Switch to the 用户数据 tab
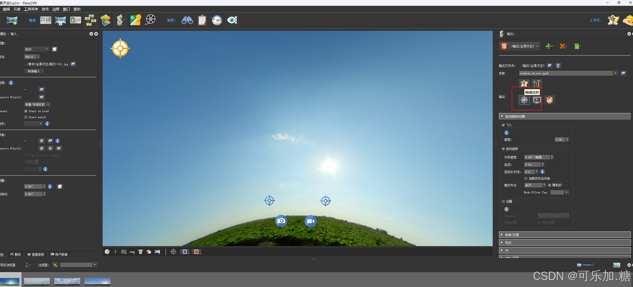The width and height of the screenshot is (633, 287). coord(59,254)
